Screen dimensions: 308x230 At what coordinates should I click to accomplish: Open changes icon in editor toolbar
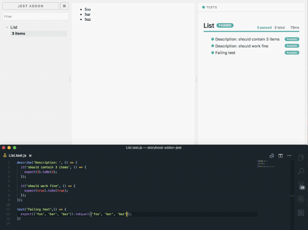tap(272, 156)
